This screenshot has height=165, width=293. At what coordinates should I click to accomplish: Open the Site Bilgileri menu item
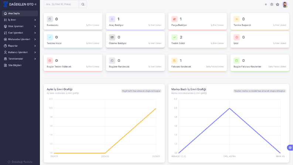coord(20,65)
